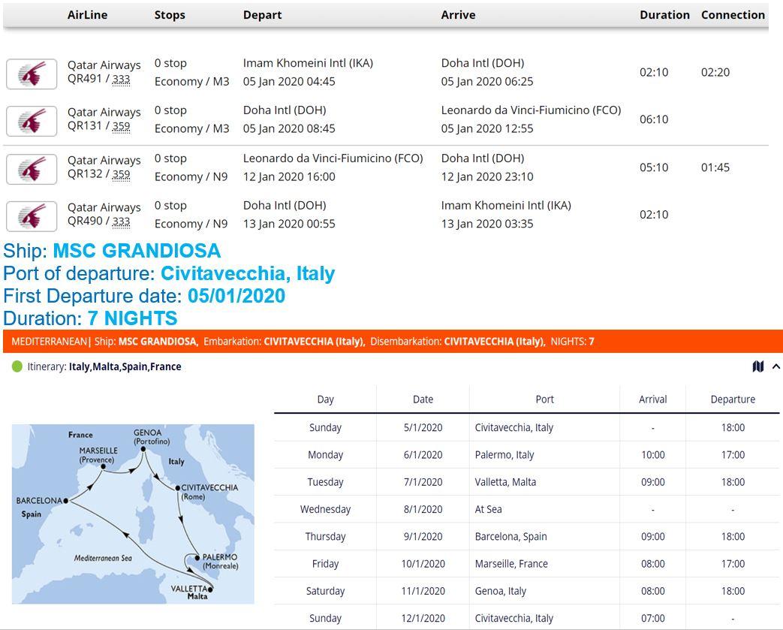Click the Qatar Airways logo for flight QR131
This screenshot has height=630, width=783.
pyautogui.click(x=32, y=121)
